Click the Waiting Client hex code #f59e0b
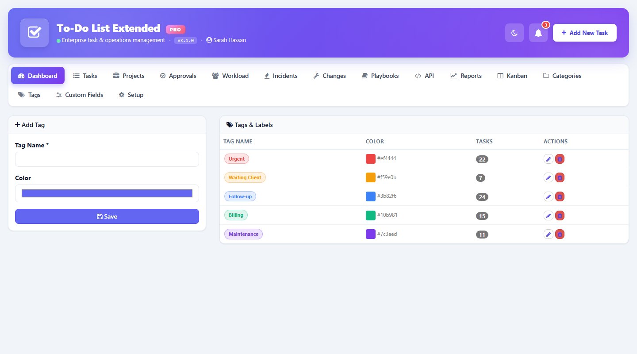 coord(387,177)
